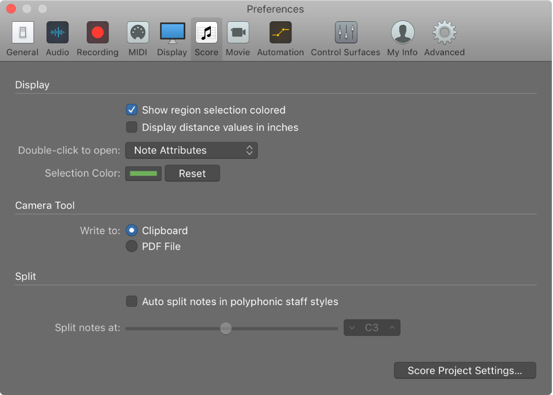Viewport: 553px width, 395px height.
Task: Click the Split notes at slider knob
Action: coord(226,328)
